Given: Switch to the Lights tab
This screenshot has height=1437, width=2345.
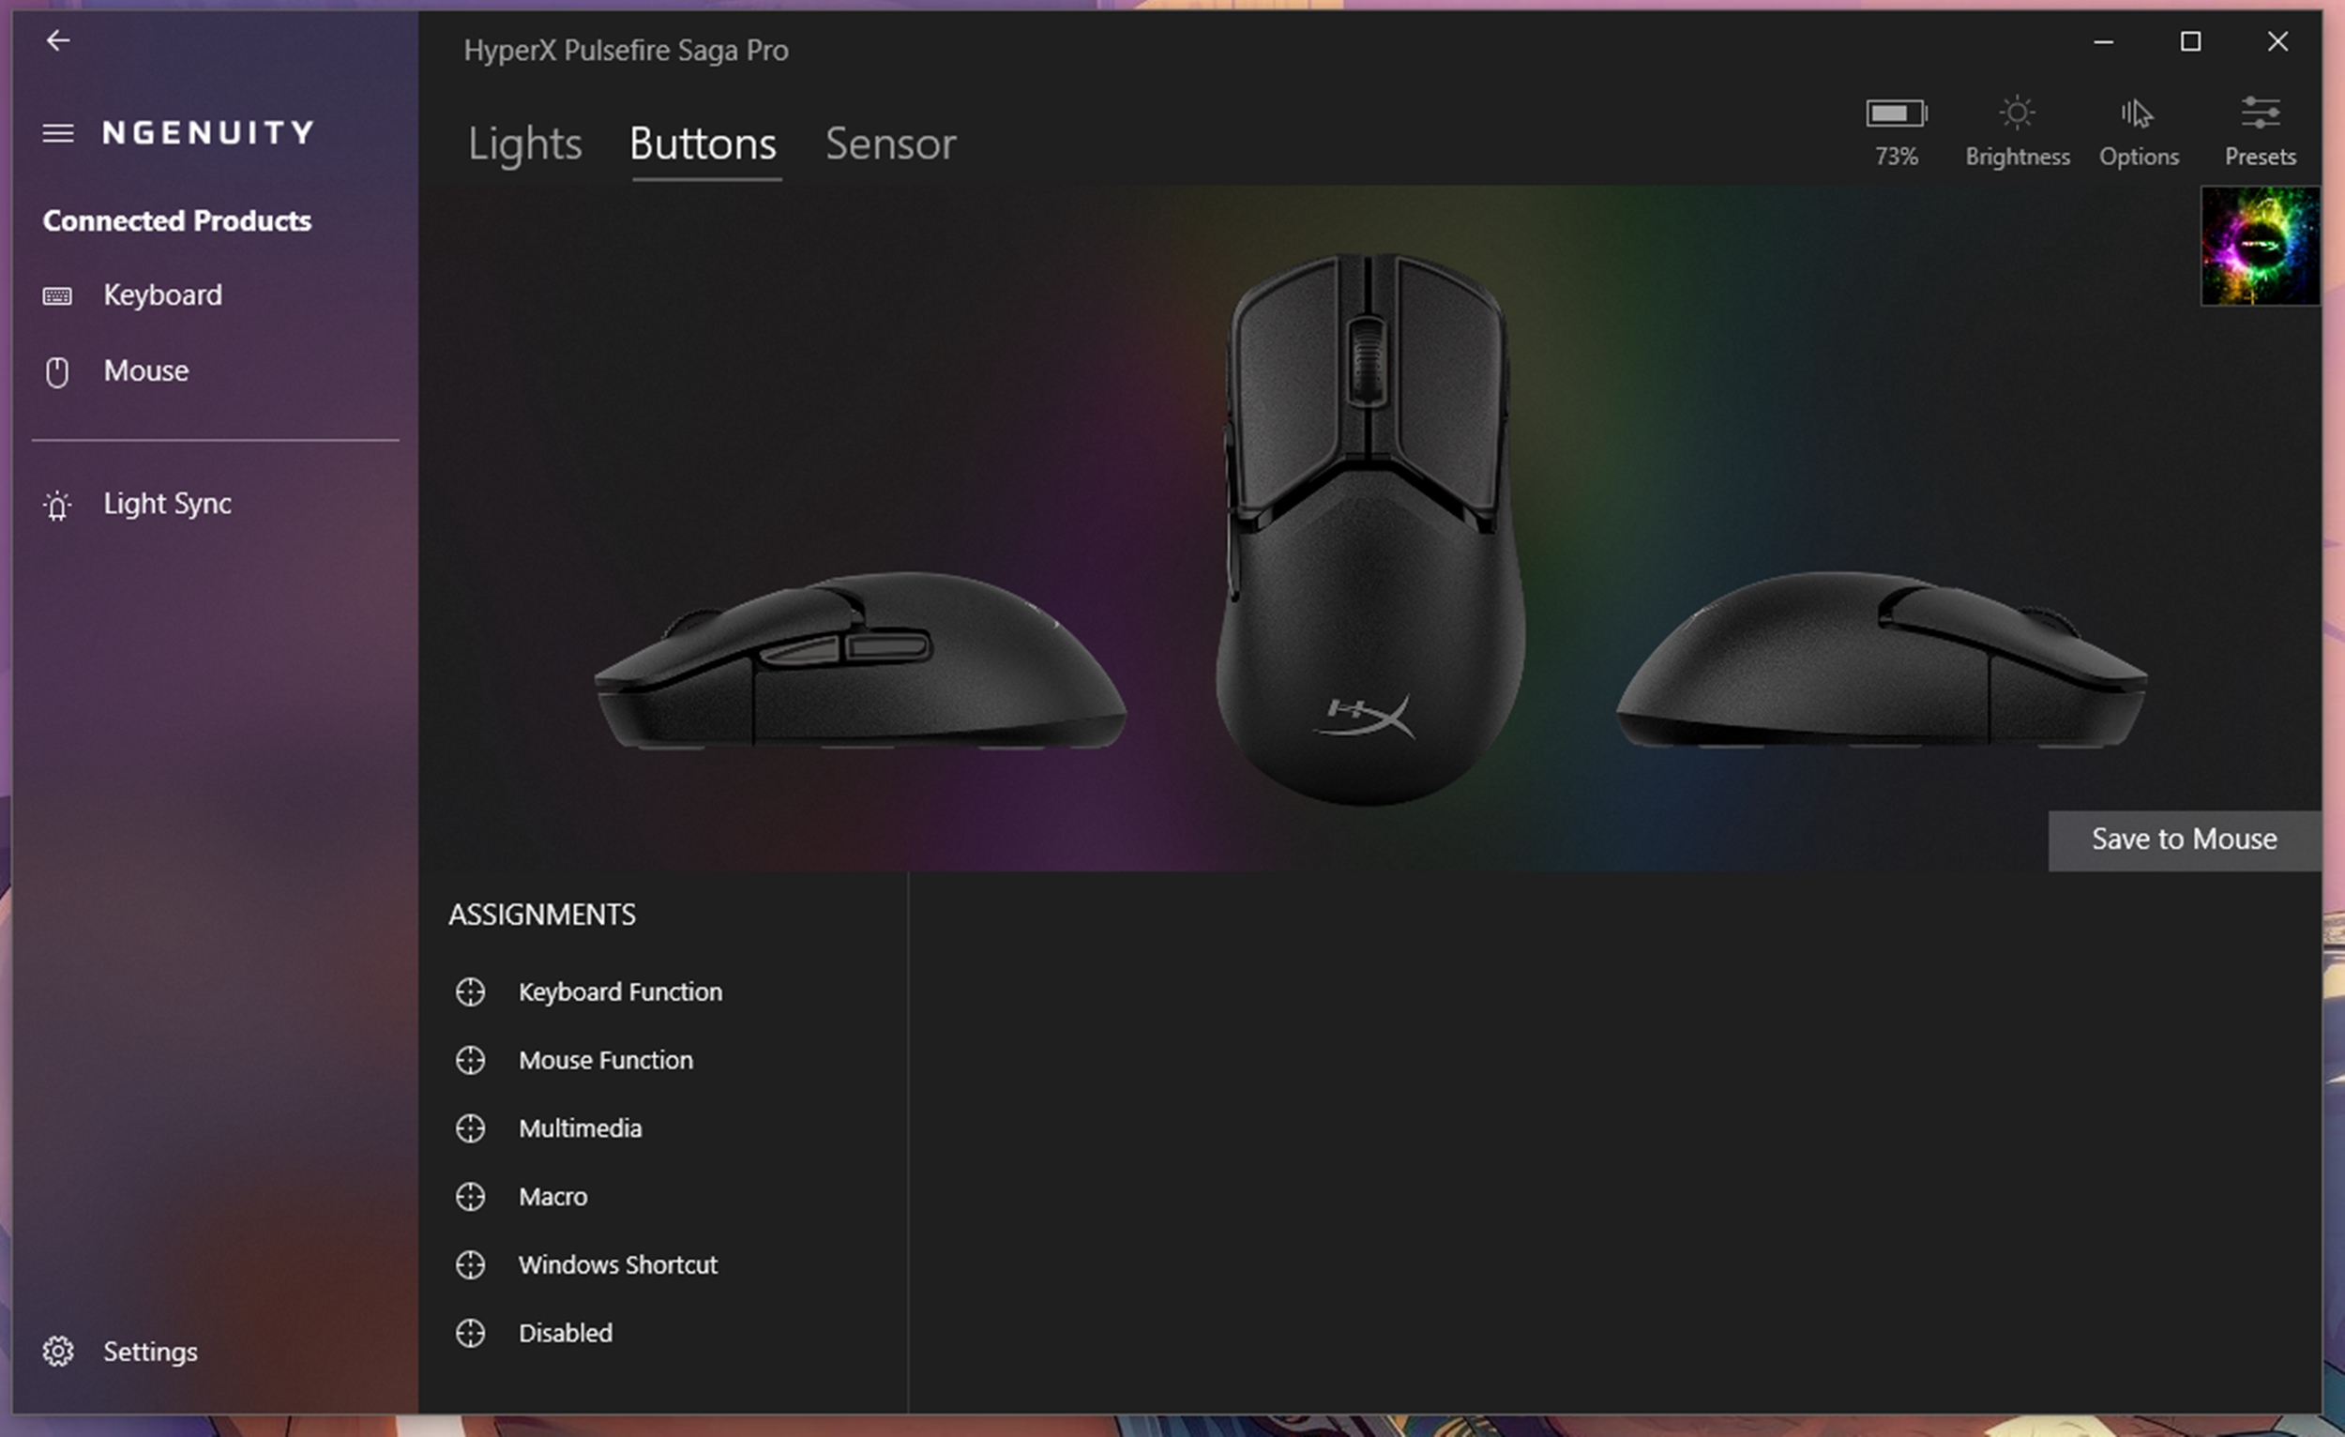Looking at the screenshot, I should coord(524,144).
